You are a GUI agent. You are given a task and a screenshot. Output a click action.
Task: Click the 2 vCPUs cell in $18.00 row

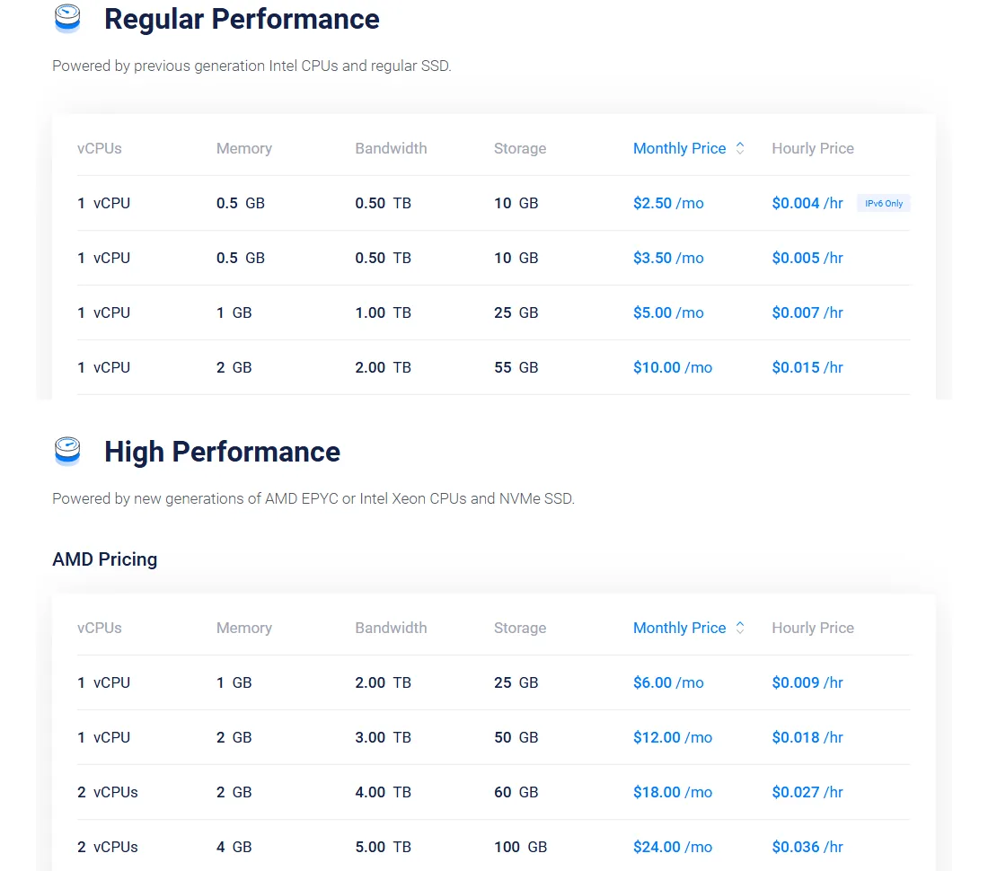(108, 792)
